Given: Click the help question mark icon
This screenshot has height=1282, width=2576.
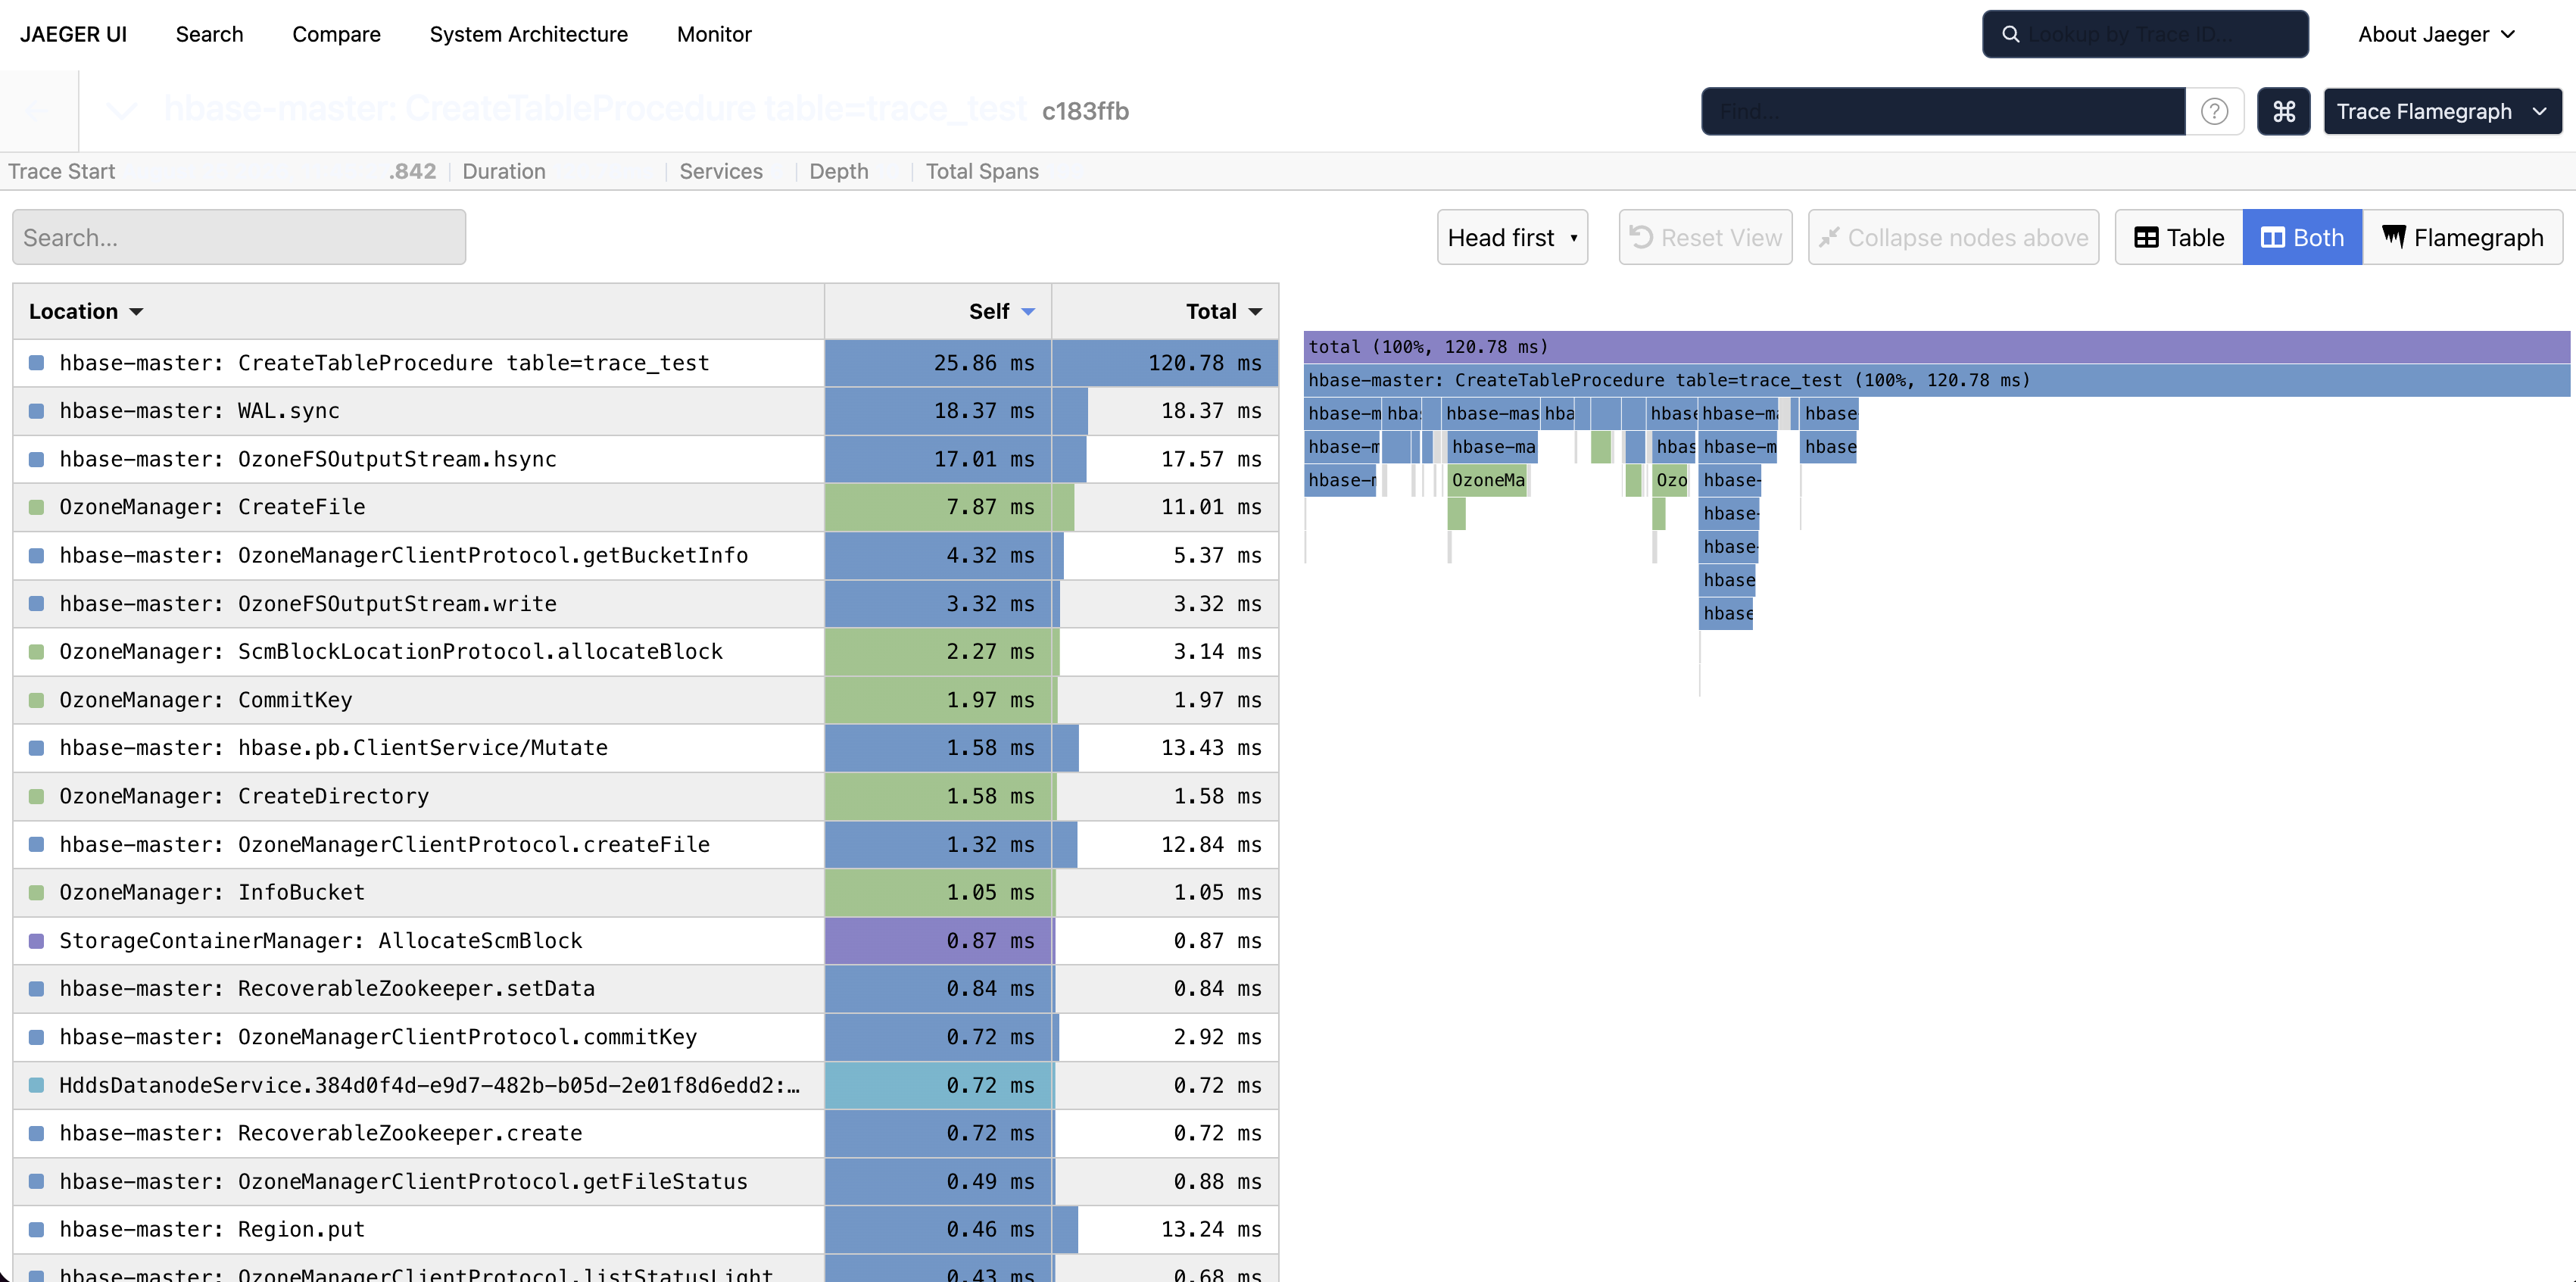Looking at the screenshot, I should tap(2214, 111).
